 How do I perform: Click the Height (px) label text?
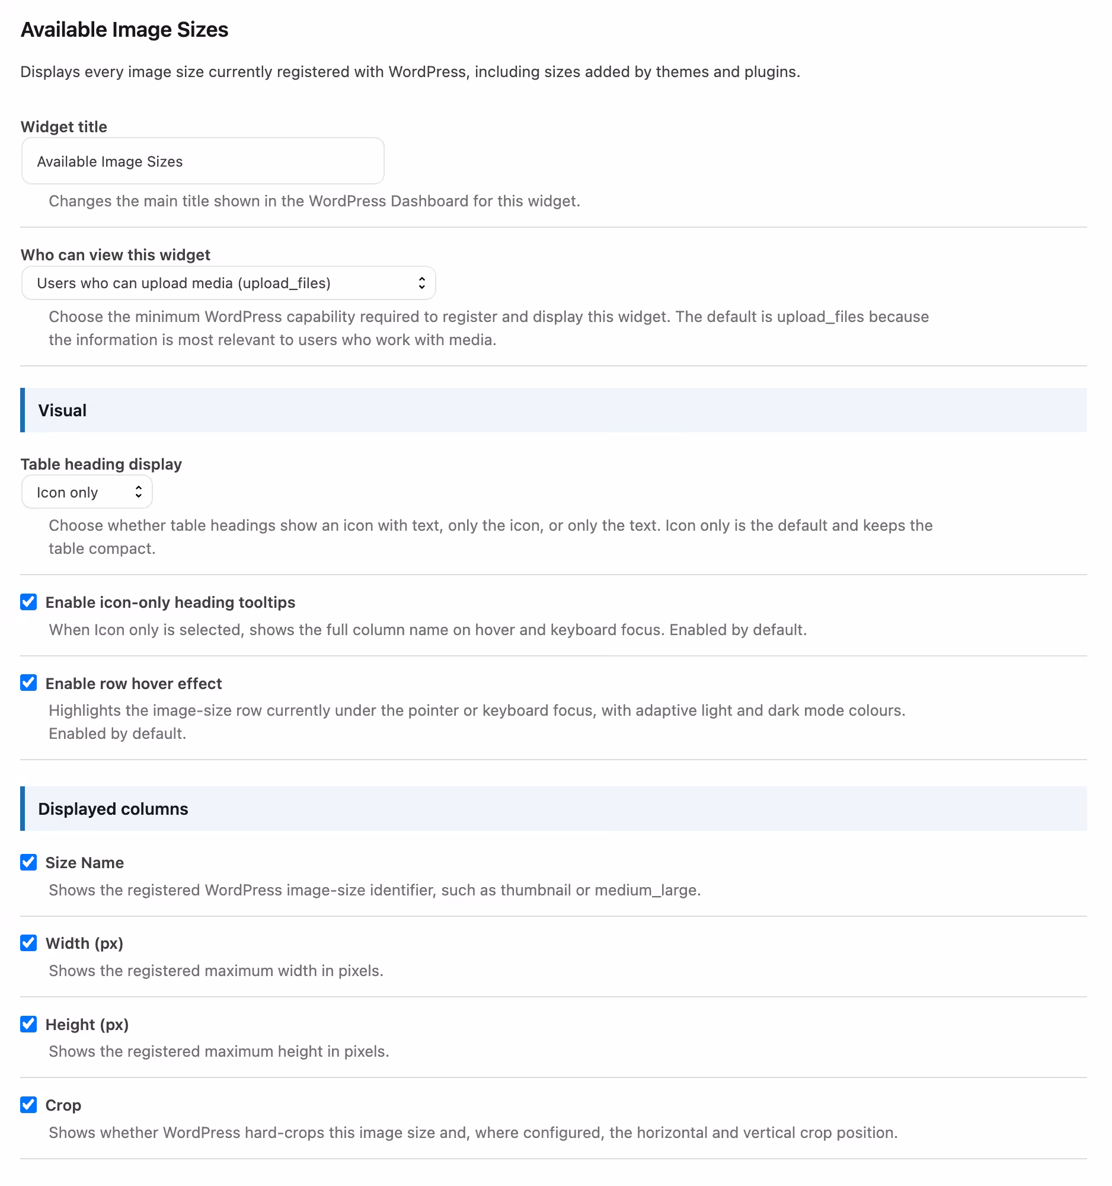tap(87, 1025)
